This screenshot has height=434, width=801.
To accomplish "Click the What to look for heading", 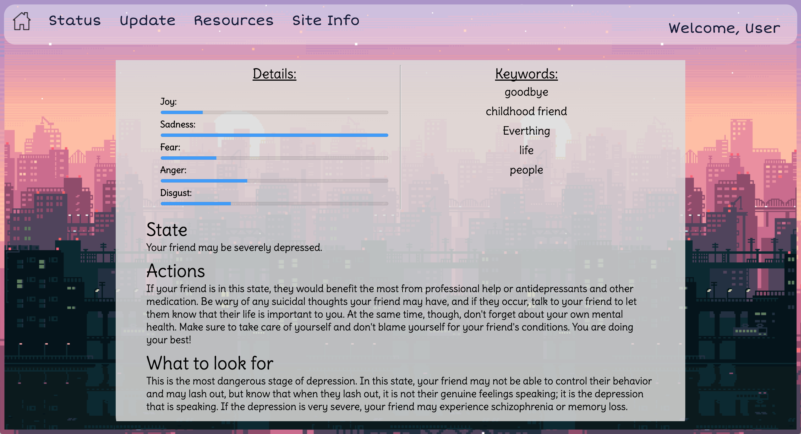I will click(210, 363).
